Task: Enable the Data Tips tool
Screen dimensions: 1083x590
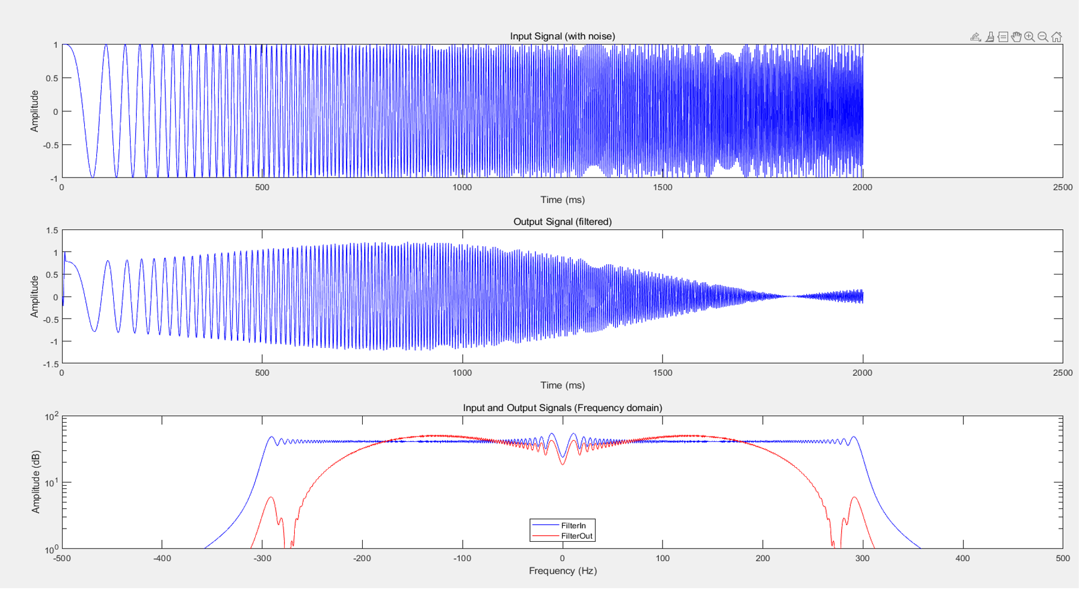Action: (x=1003, y=37)
